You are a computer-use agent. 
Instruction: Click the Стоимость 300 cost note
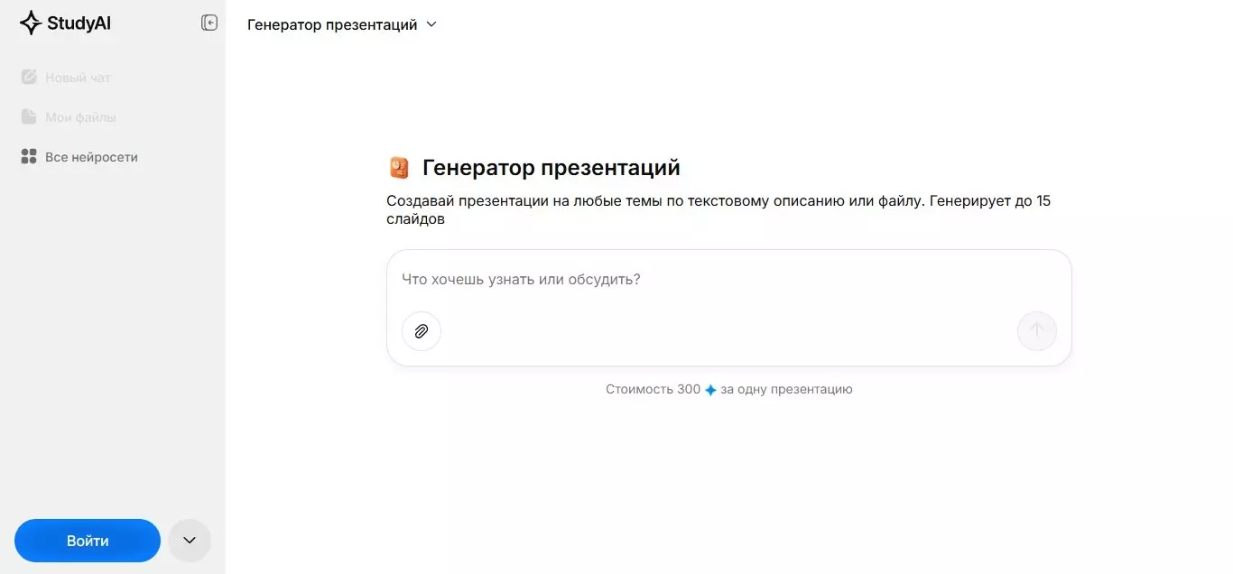[653, 390]
